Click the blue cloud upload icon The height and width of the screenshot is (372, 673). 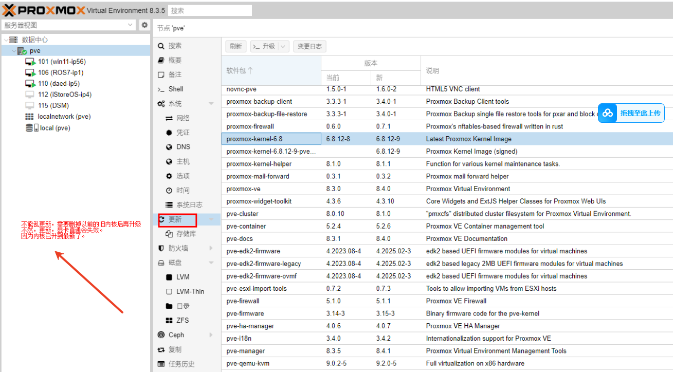click(x=608, y=113)
